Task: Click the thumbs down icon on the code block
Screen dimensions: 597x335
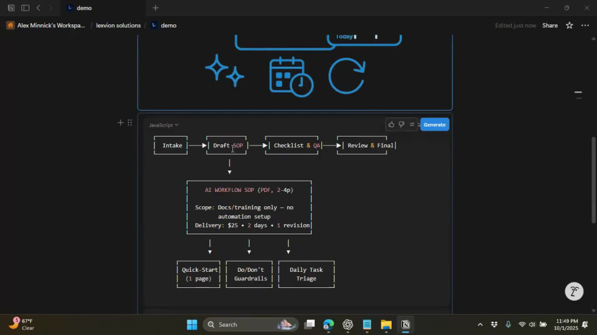Action: 401,125
